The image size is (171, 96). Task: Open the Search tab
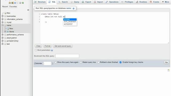(x=63, y=2)
